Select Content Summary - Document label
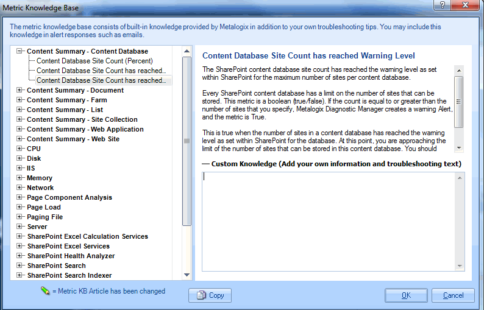The image size is (484, 310). (x=75, y=90)
